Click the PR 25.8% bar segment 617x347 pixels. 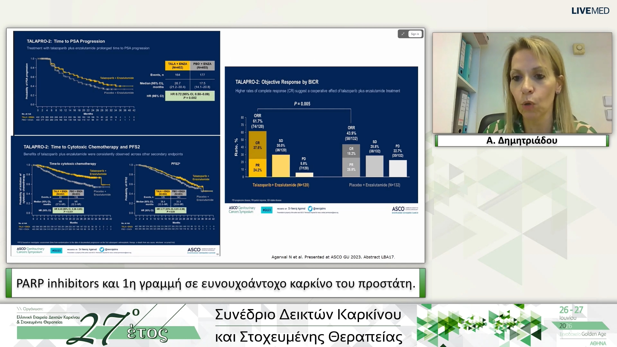click(x=351, y=167)
